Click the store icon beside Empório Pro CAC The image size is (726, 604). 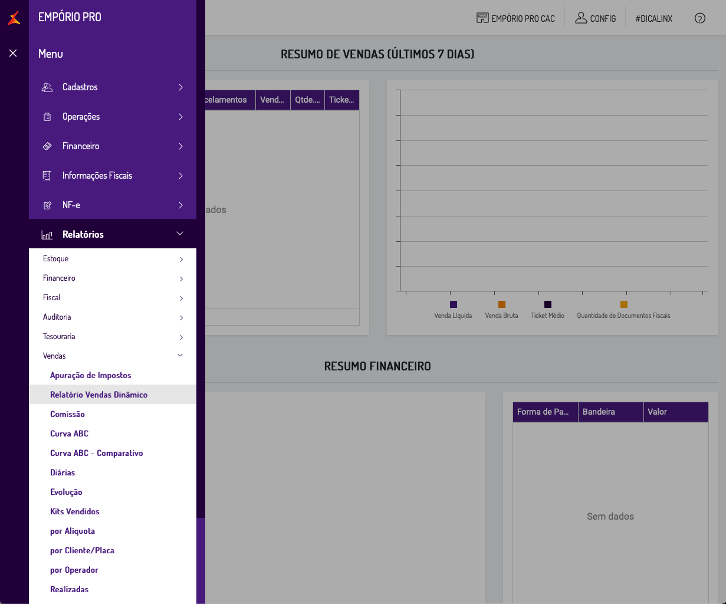(x=482, y=18)
